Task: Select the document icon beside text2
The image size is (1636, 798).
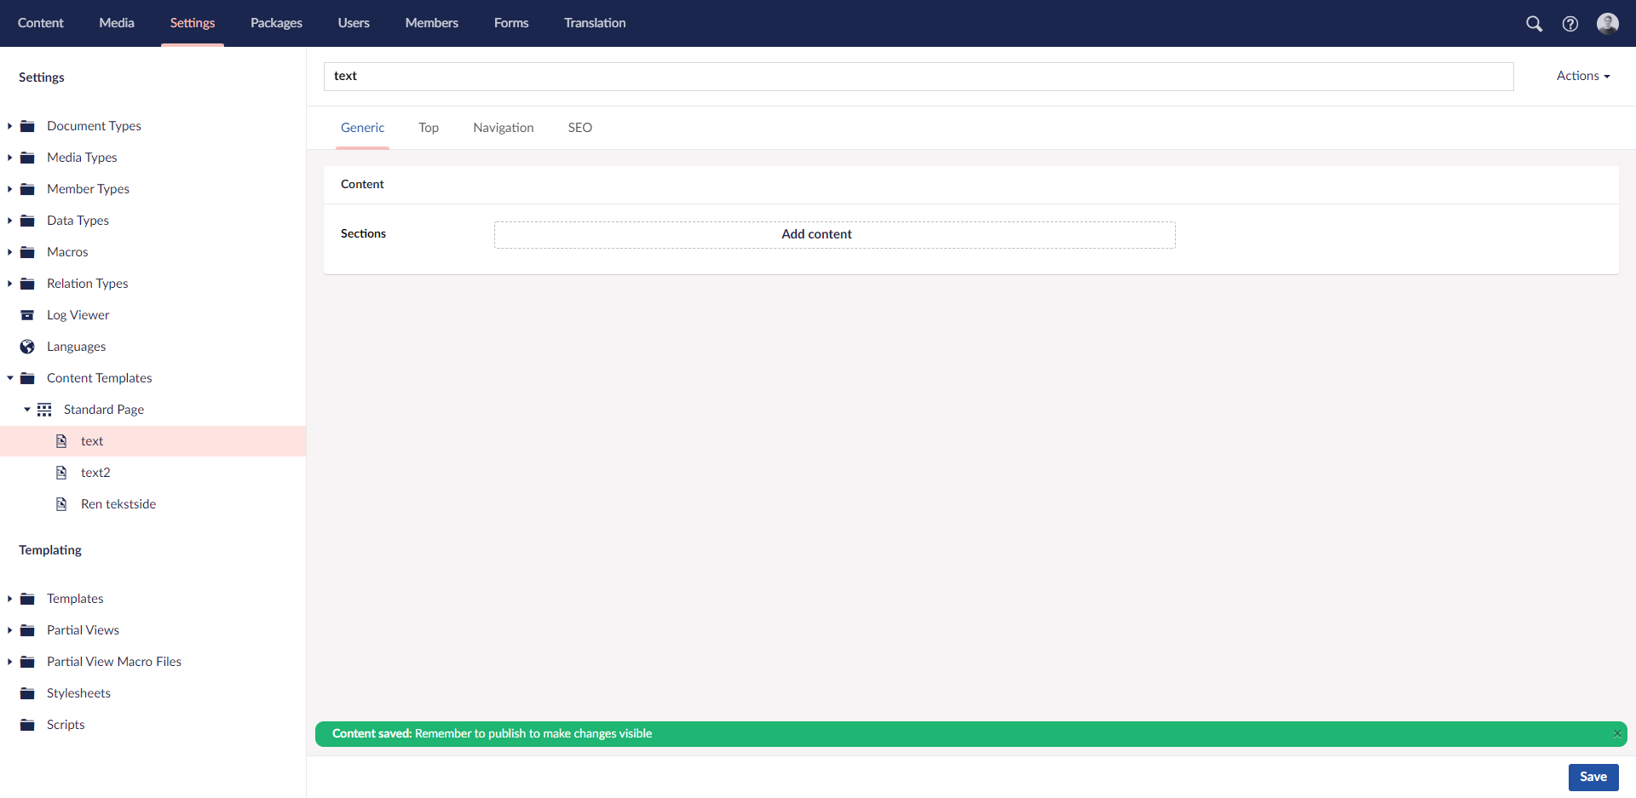Action: coord(61,472)
